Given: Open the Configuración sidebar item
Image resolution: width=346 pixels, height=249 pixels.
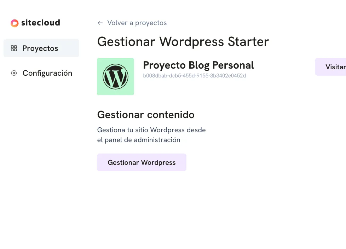Looking at the screenshot, I should click(47, 73).
